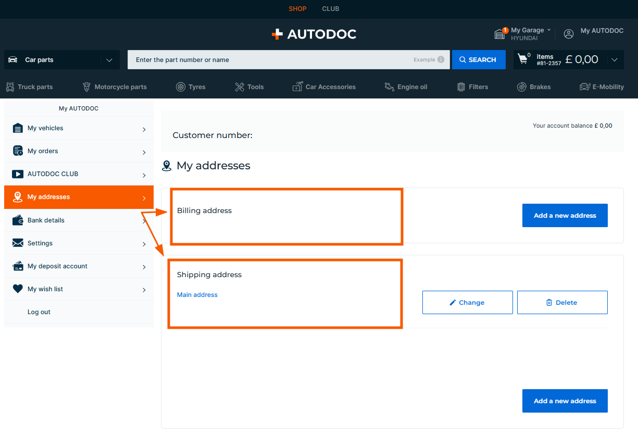Open My Garage icon
The width and height of the screenshot is (638, 435).
pos(500,34)
